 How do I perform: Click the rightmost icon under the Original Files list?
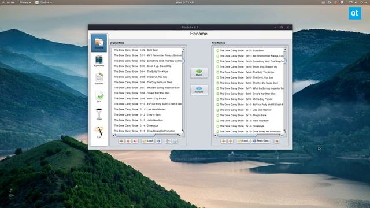point(175,141)
